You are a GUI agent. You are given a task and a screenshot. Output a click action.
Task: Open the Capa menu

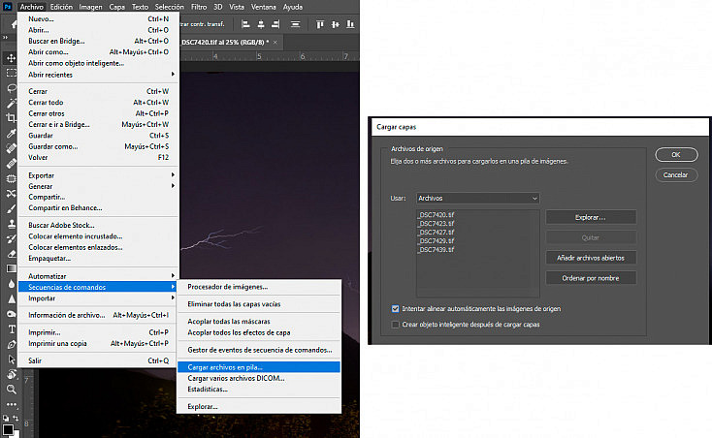click(116, 7)
